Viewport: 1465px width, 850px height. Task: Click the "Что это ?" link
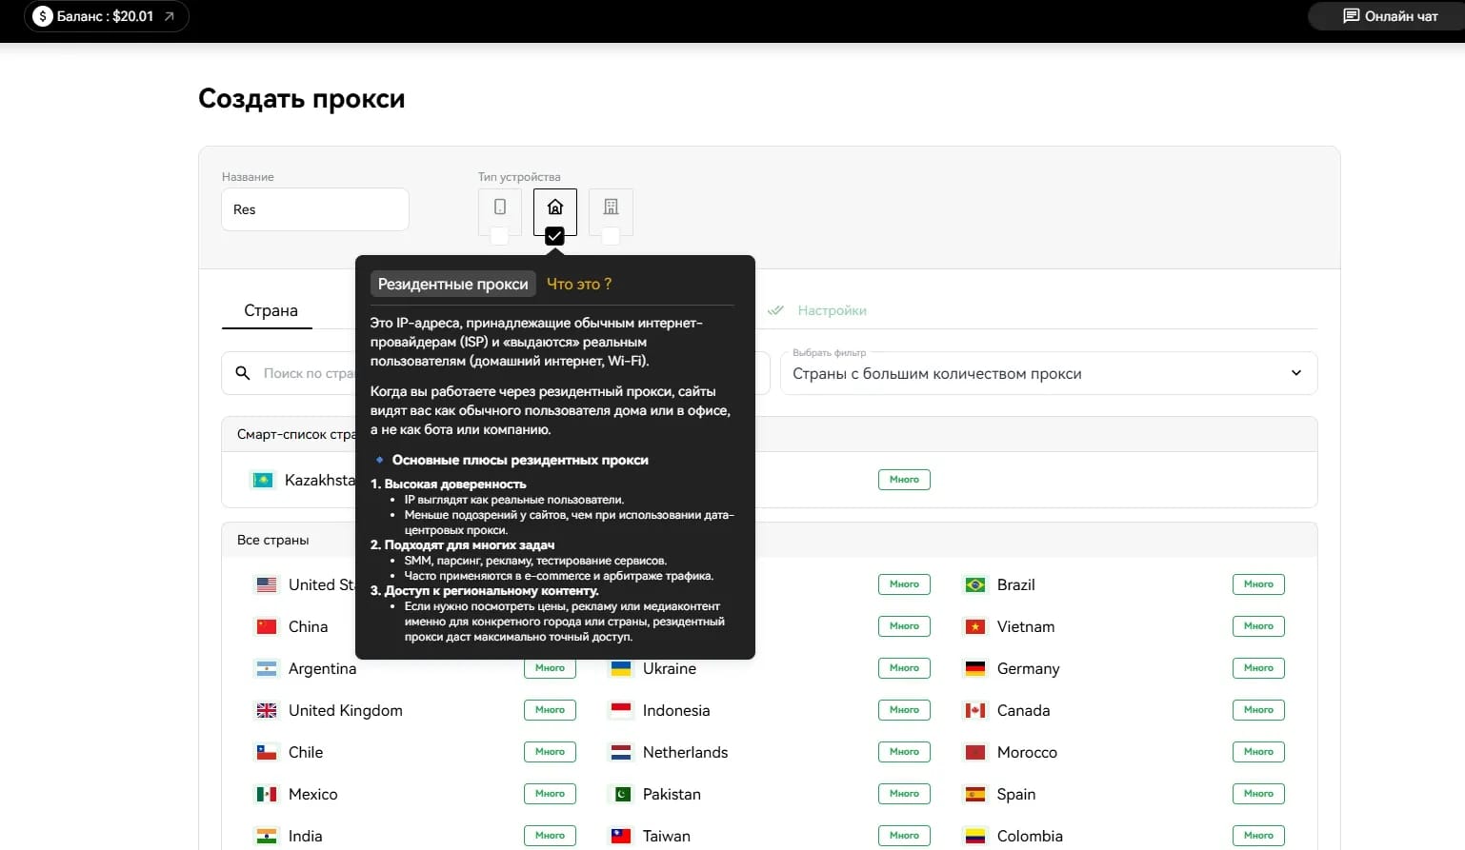tap(579, 284)
